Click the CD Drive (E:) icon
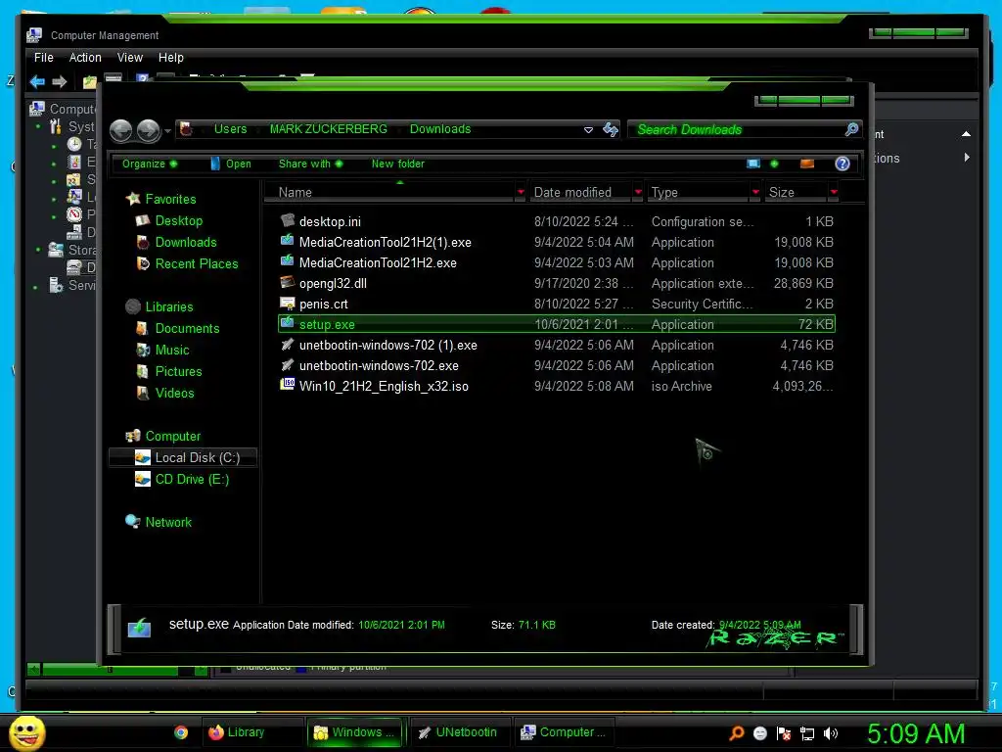Screen dimensions: 1002x752 [143, 479]
